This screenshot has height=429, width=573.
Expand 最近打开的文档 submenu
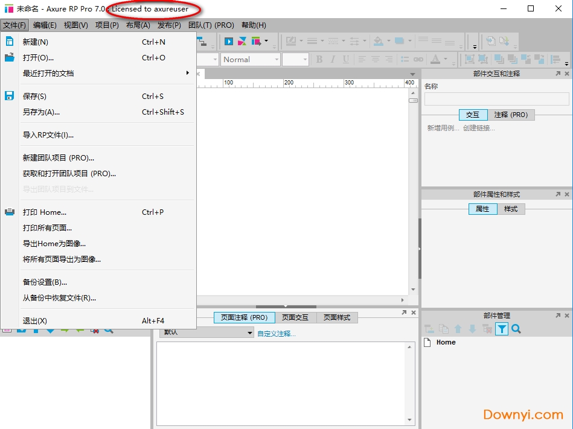click(98, 74)
